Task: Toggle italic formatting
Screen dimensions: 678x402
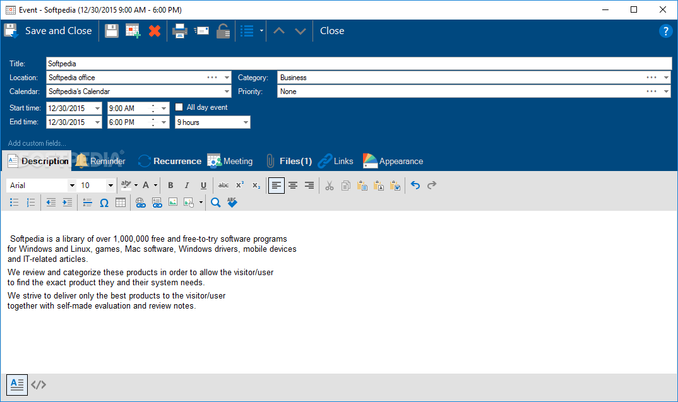Action: (x=187, y=186)
